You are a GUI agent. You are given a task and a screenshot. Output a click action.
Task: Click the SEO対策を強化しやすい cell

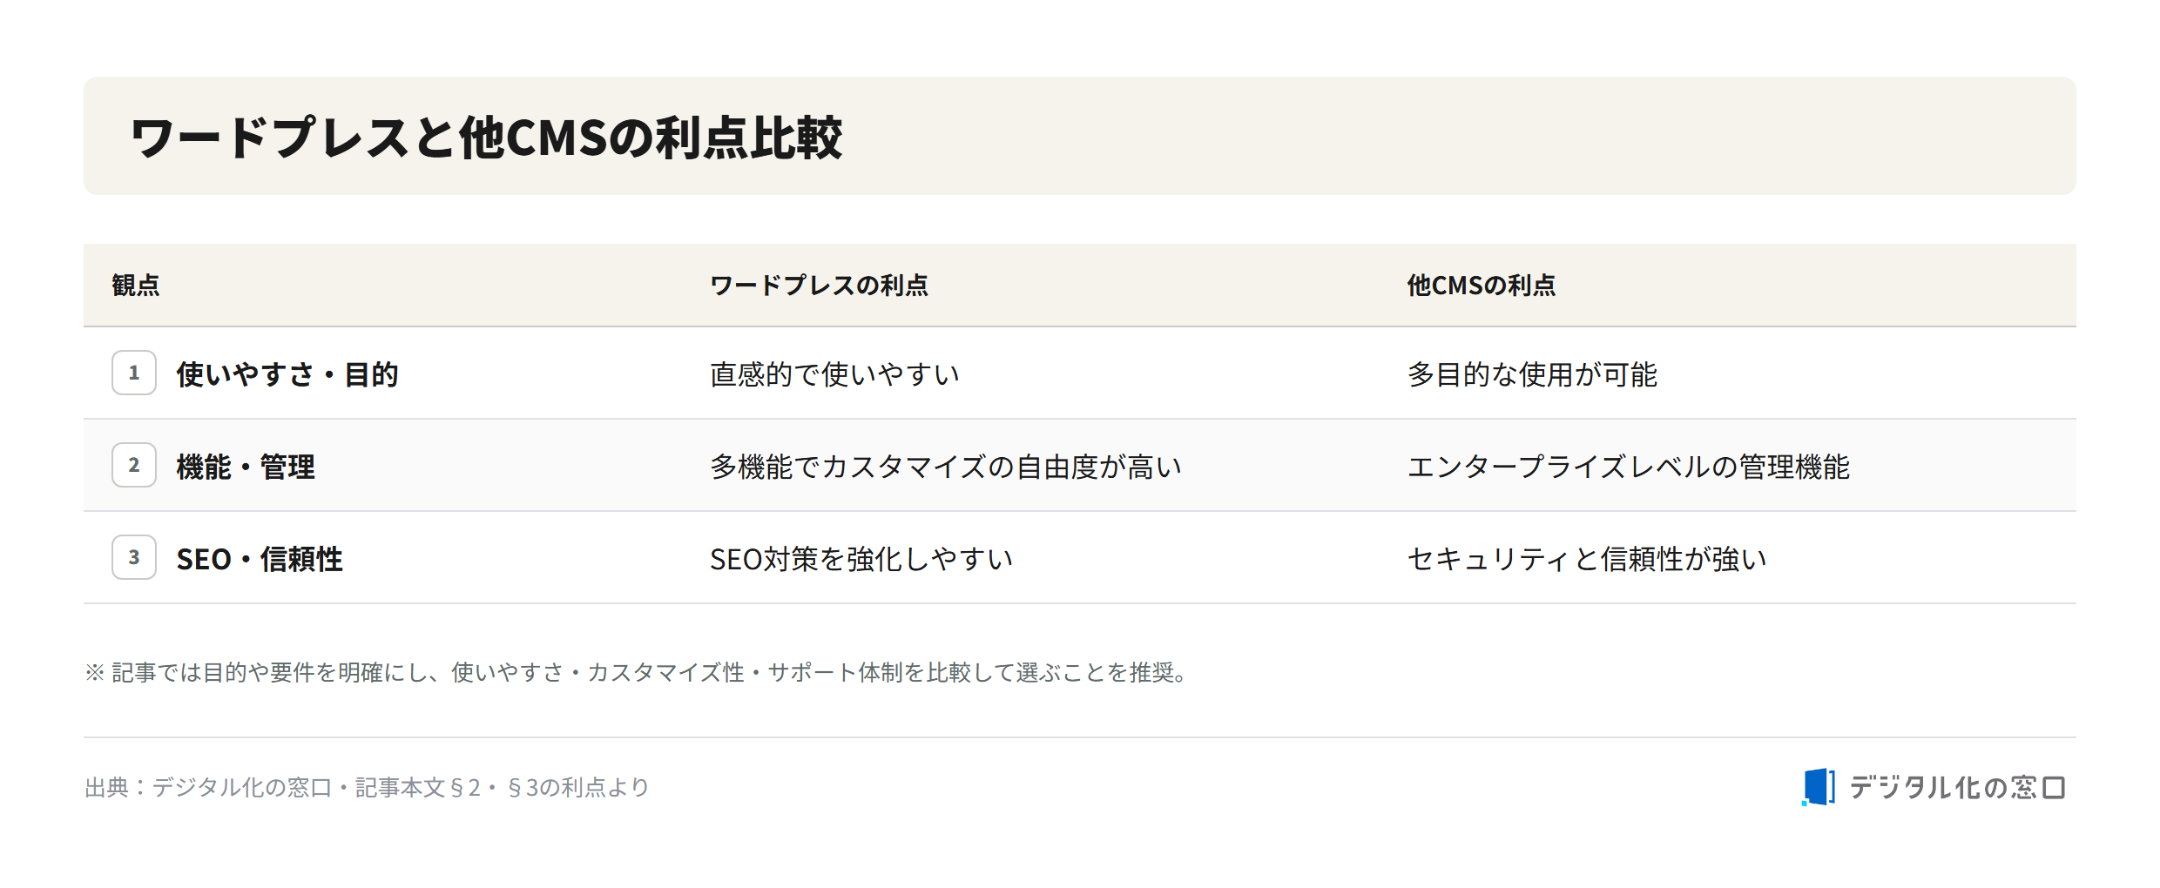861,559
